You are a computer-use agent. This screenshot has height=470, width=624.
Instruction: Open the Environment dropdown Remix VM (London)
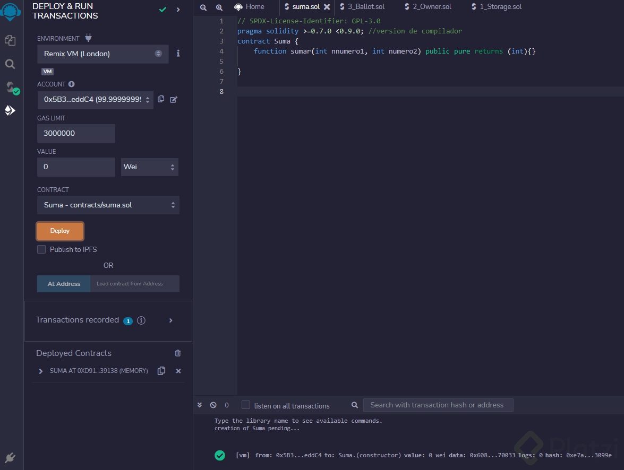(x=102, y=54)
